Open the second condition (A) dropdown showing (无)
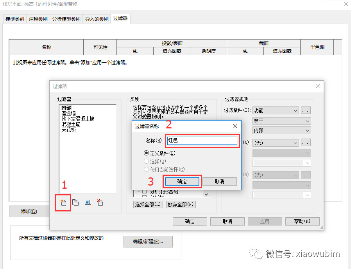This screenshot has width=351, height=269. (276, 143)
